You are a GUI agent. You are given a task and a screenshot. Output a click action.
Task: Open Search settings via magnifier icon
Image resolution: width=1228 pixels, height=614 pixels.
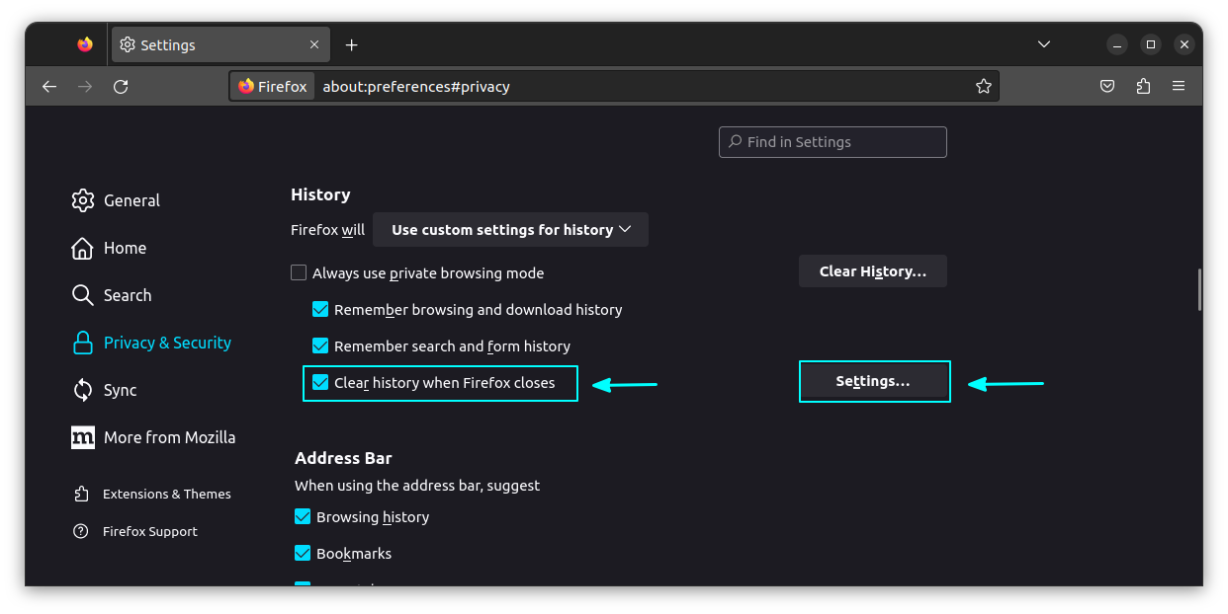(83, 295)
